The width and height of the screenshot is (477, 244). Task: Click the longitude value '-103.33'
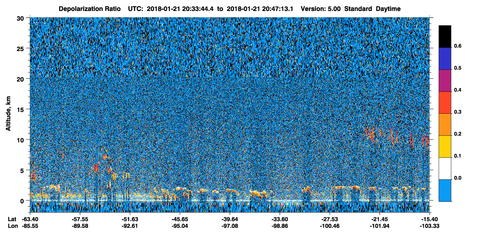click(x=429, y=226)
